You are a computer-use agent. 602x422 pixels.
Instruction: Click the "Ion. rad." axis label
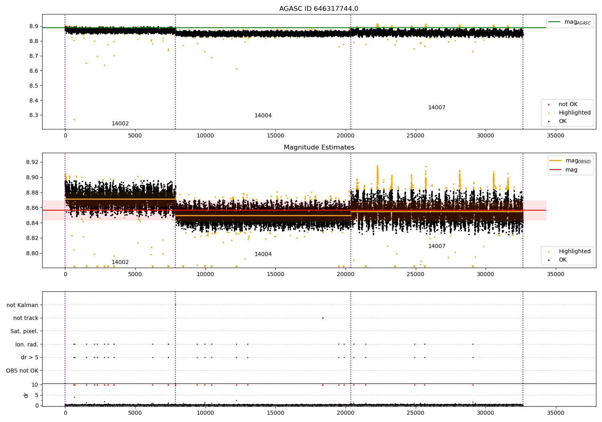[x=27, y=344]
